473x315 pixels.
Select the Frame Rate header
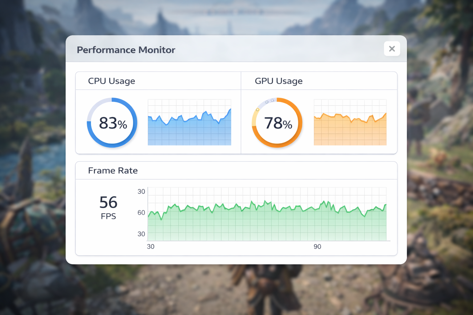[113, 170]
